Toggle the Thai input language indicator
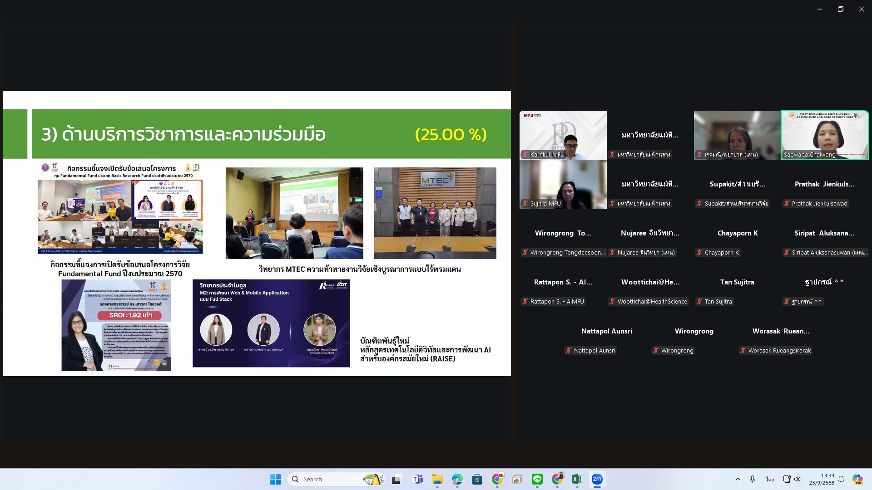 (x=769, y=479)
